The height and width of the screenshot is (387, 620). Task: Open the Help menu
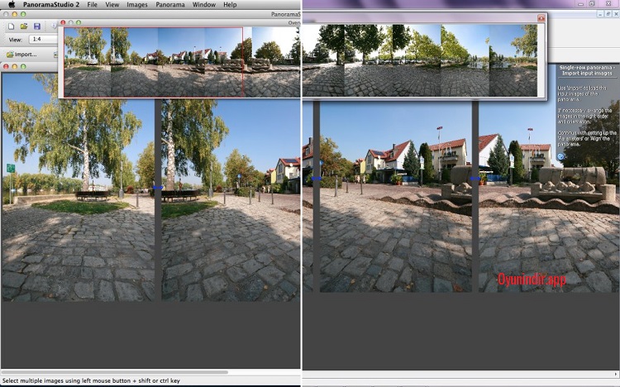[x=230, y=5]
